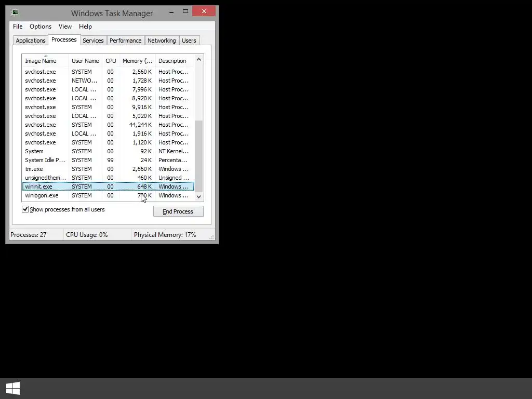Maximize the Task Manager window
The height and width of the screenshot is (399, 532).
(185, 11)
